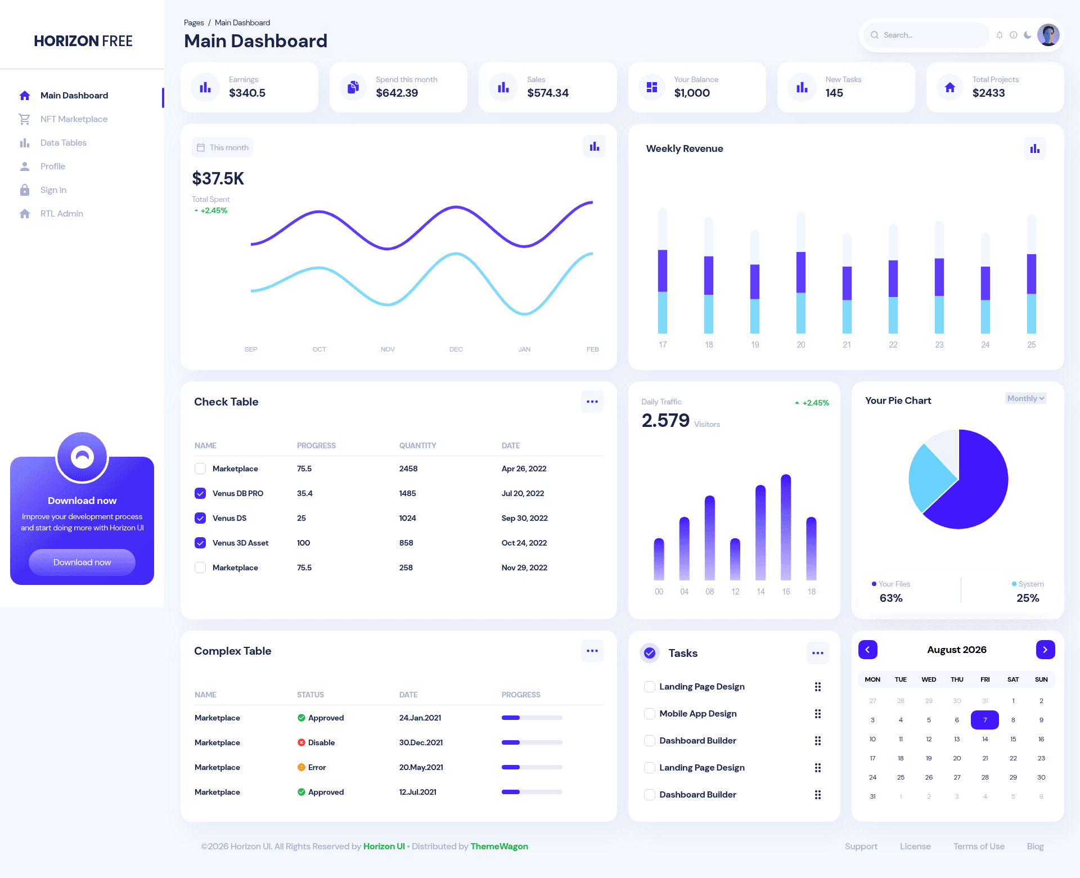
Task: Select day 15 in the calendar
Action: 1013,739
